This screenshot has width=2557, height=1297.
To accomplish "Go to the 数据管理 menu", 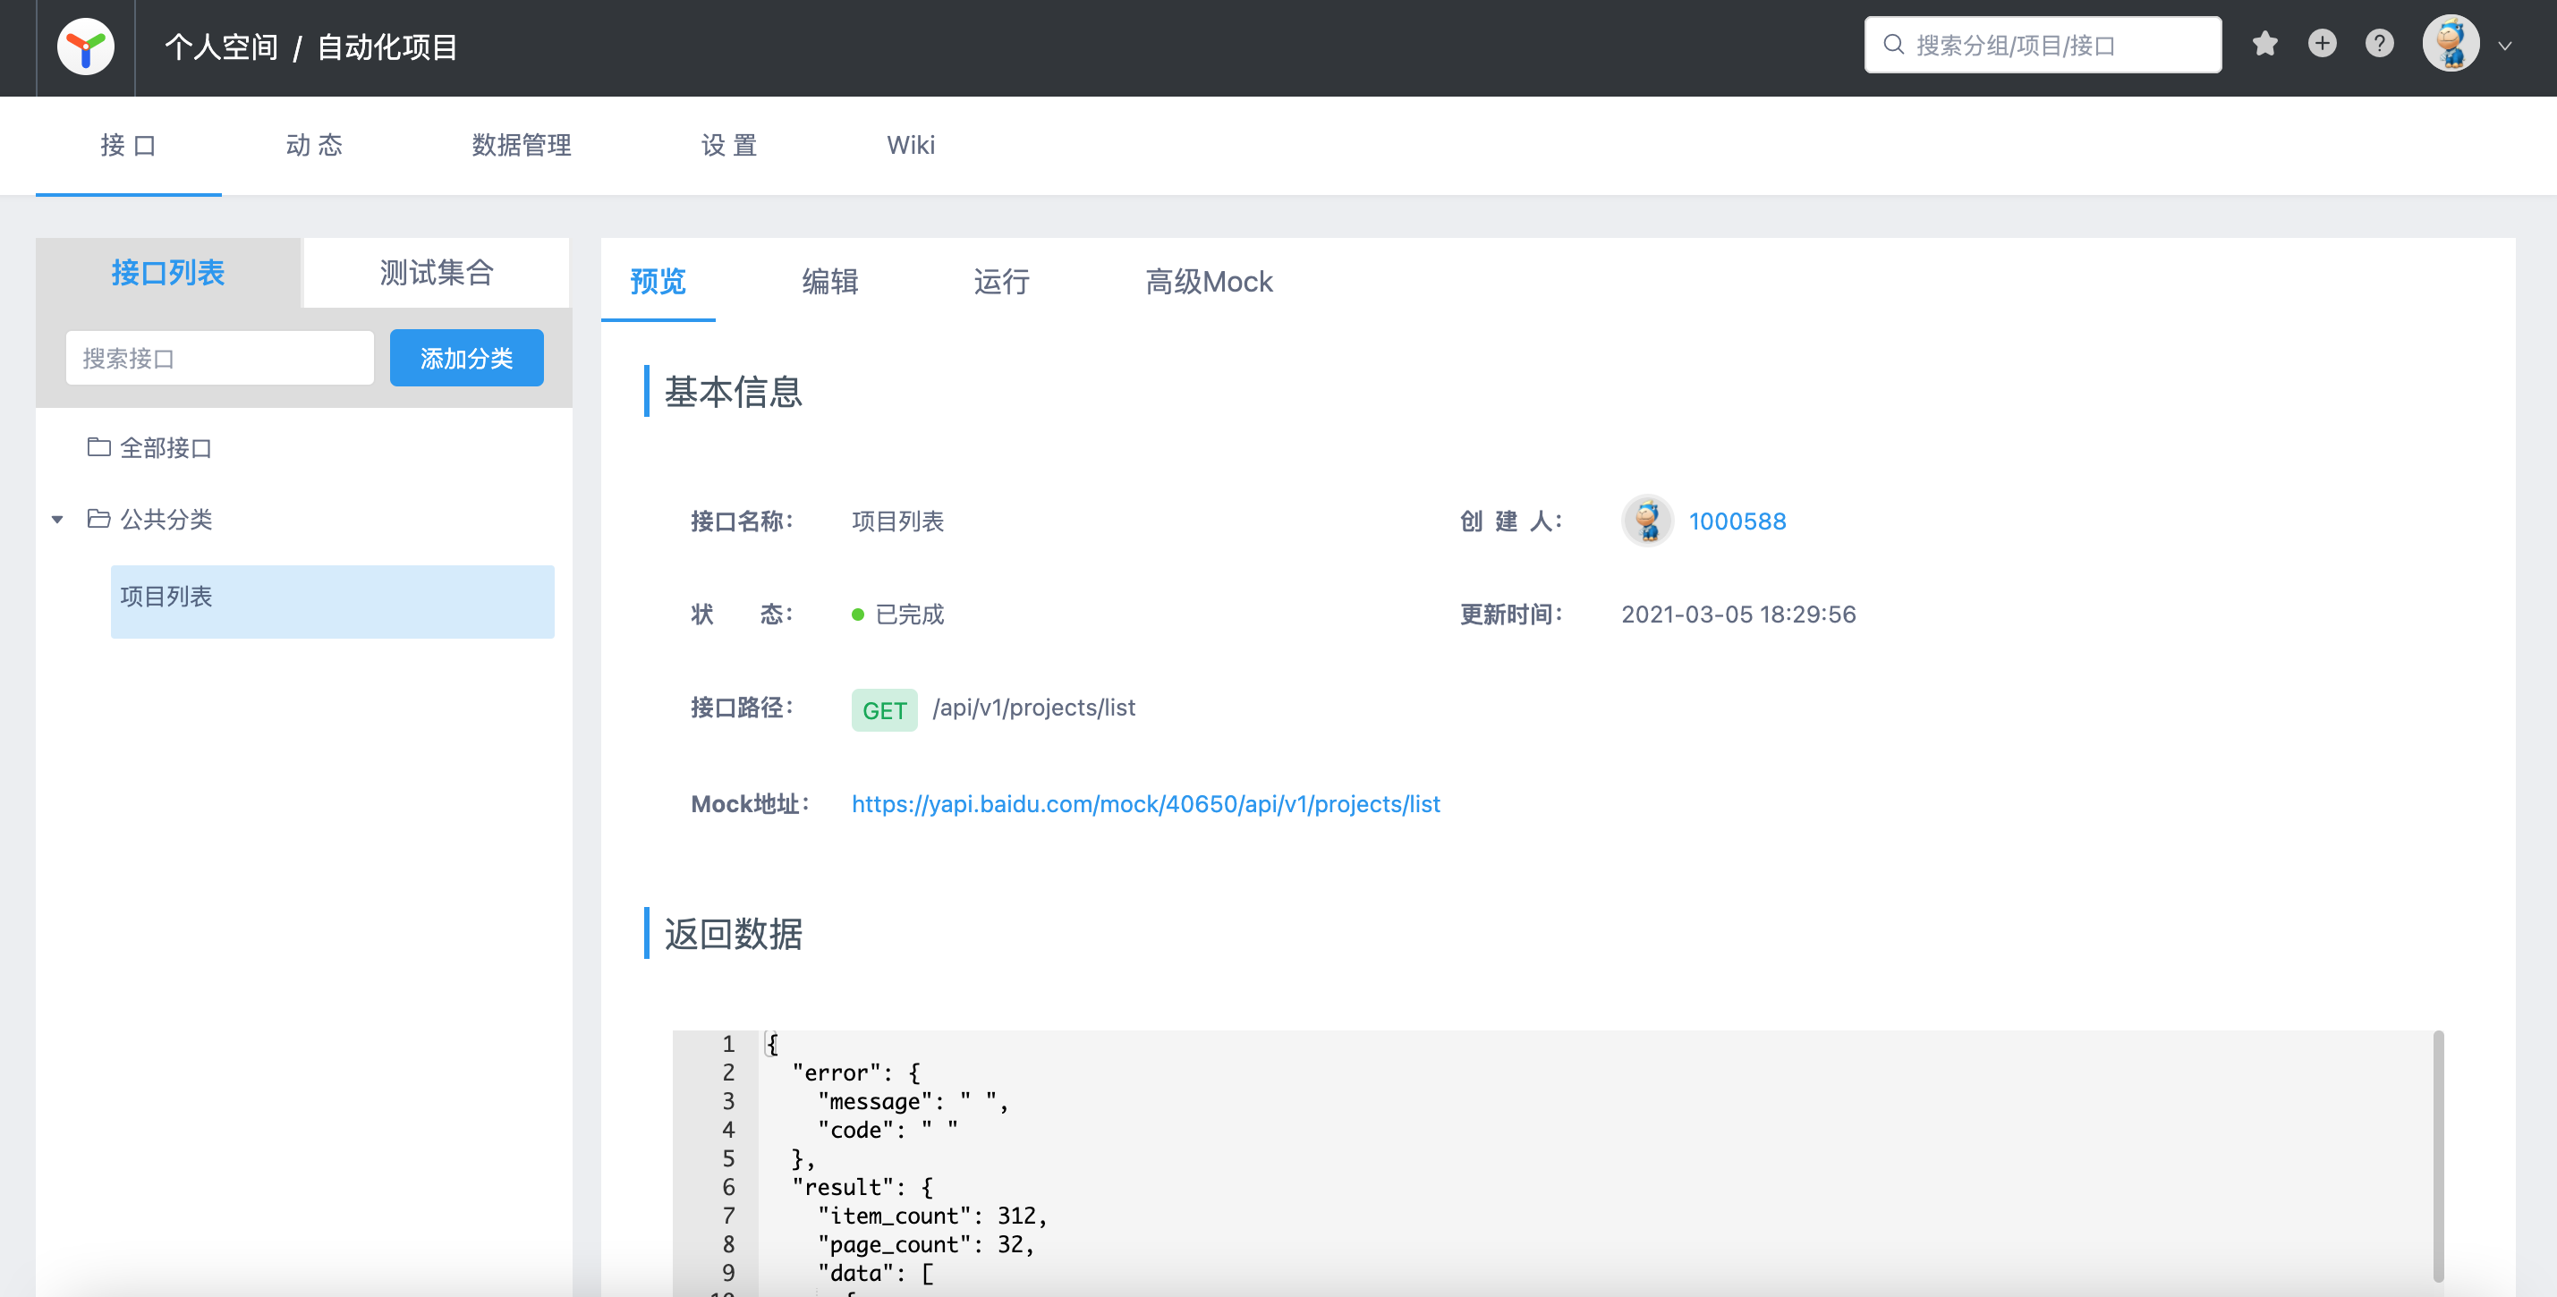I will pyautogui.click(x=521, y=145).
